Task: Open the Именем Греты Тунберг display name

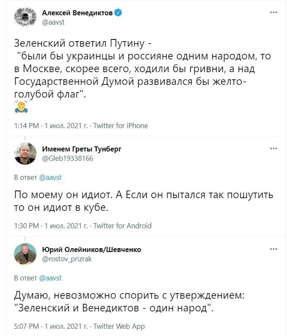Action: click(x=81, y=149)
